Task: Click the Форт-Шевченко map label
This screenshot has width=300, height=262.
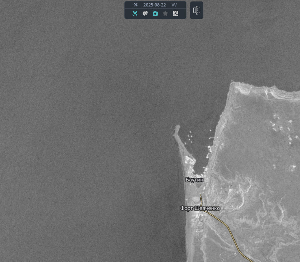Action: pos(200,208)
